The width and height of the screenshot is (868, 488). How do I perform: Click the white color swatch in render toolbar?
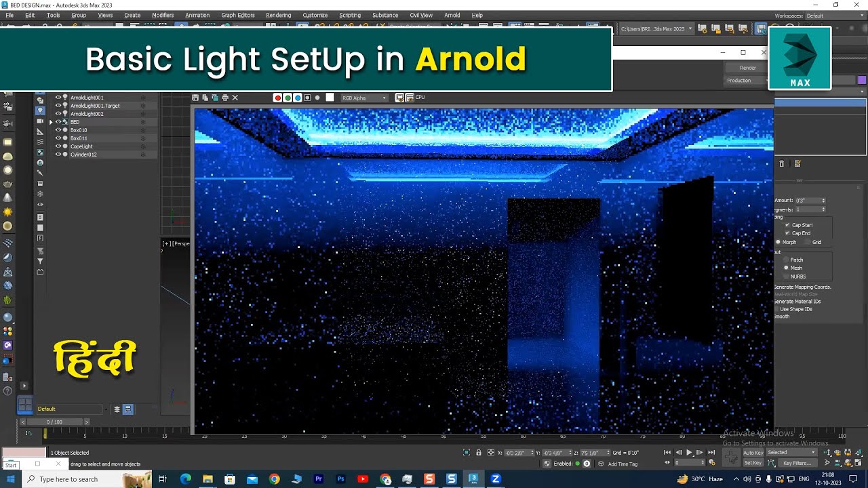(x=330, y=98)
